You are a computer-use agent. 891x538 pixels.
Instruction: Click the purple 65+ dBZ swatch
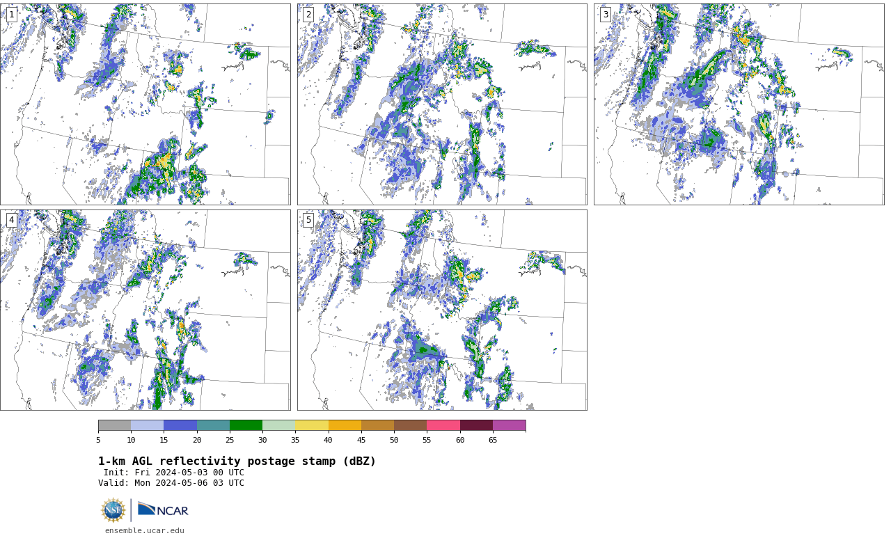(x=510, y=425)
